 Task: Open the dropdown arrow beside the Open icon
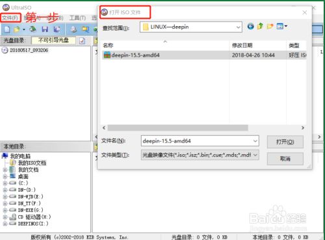(24, 29)
